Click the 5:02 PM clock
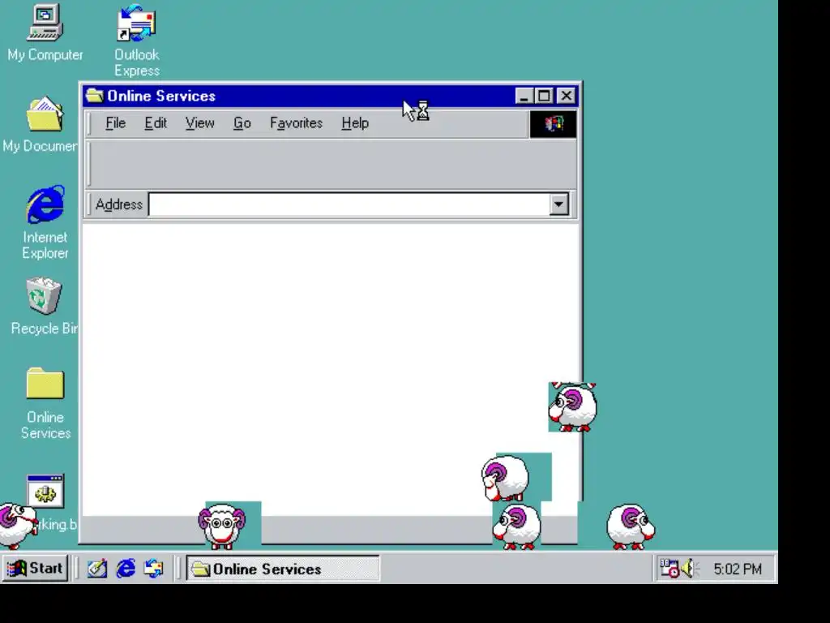The image size is (830, 623). coord(738,569)
